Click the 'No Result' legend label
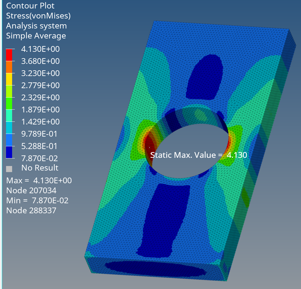Image resolution: width=301 pixels, height=289 pixels. click(40, 168)
